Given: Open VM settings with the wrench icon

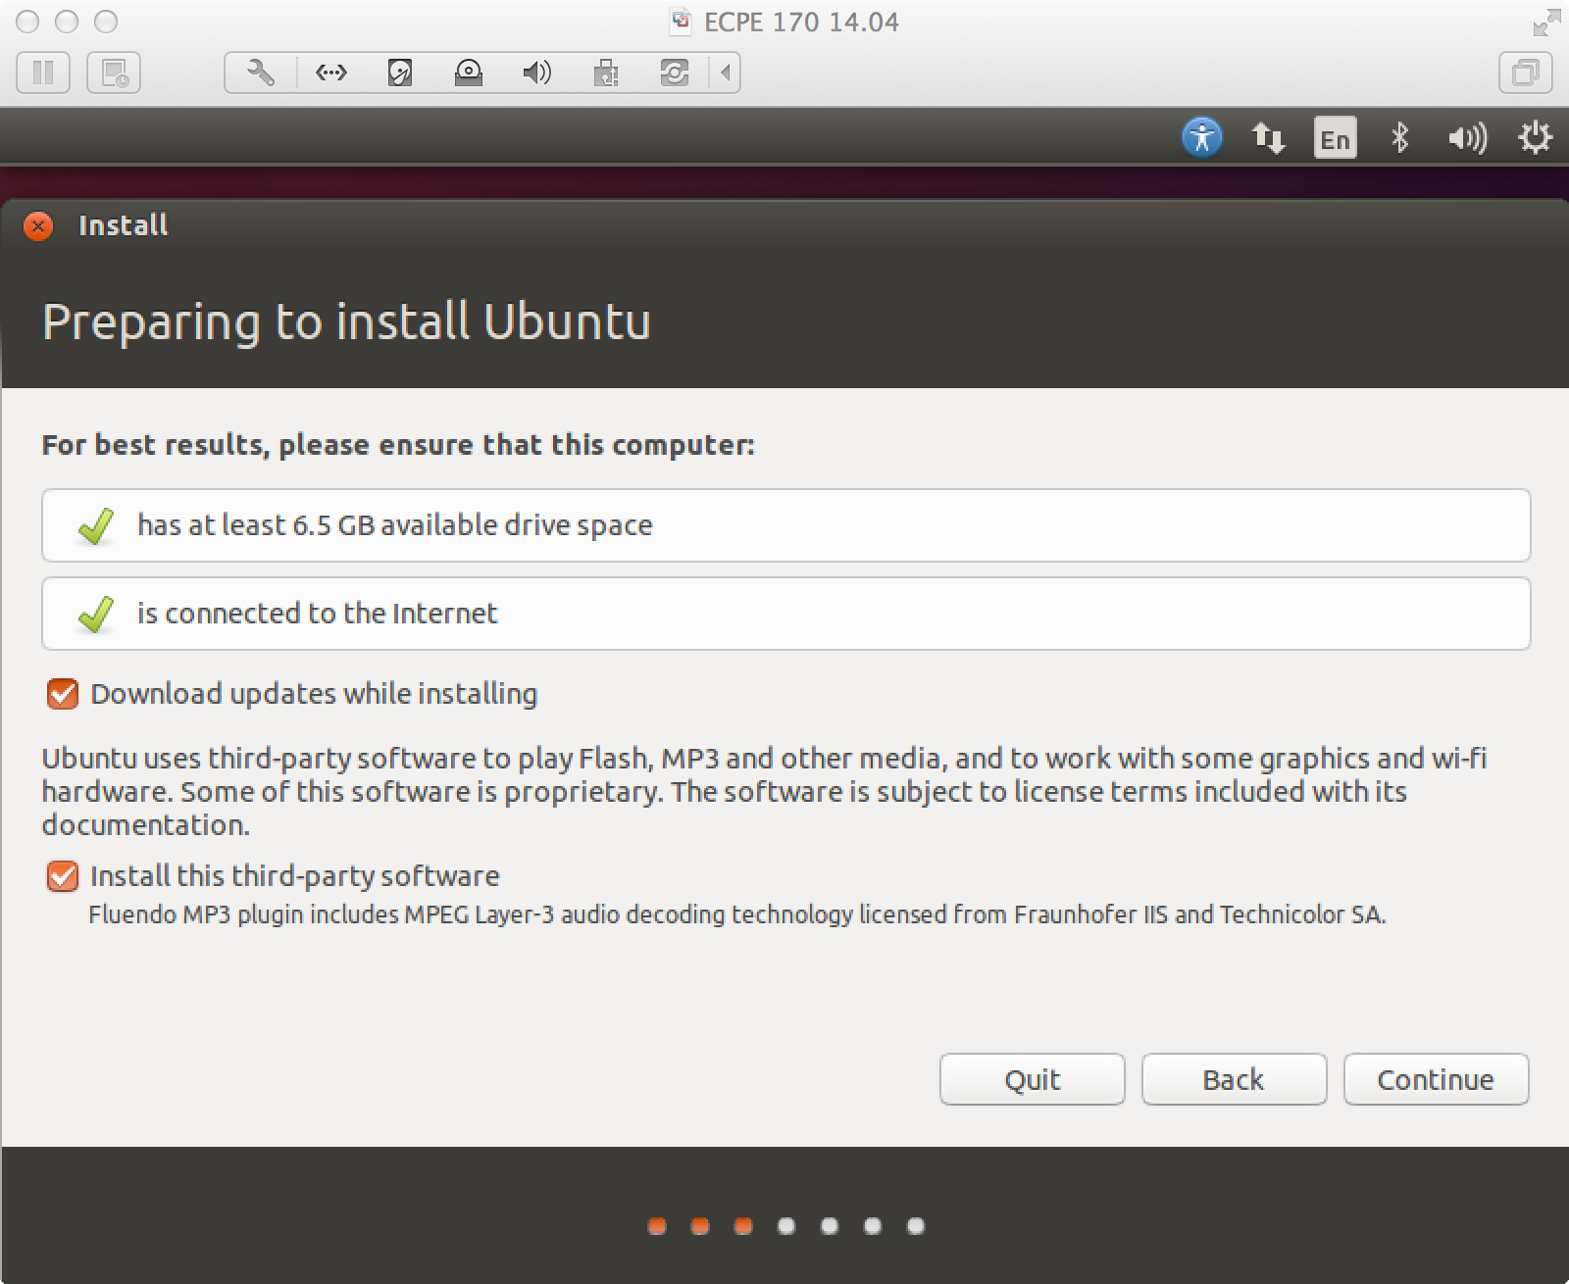Looking at the screenshot, I should 259,72.
